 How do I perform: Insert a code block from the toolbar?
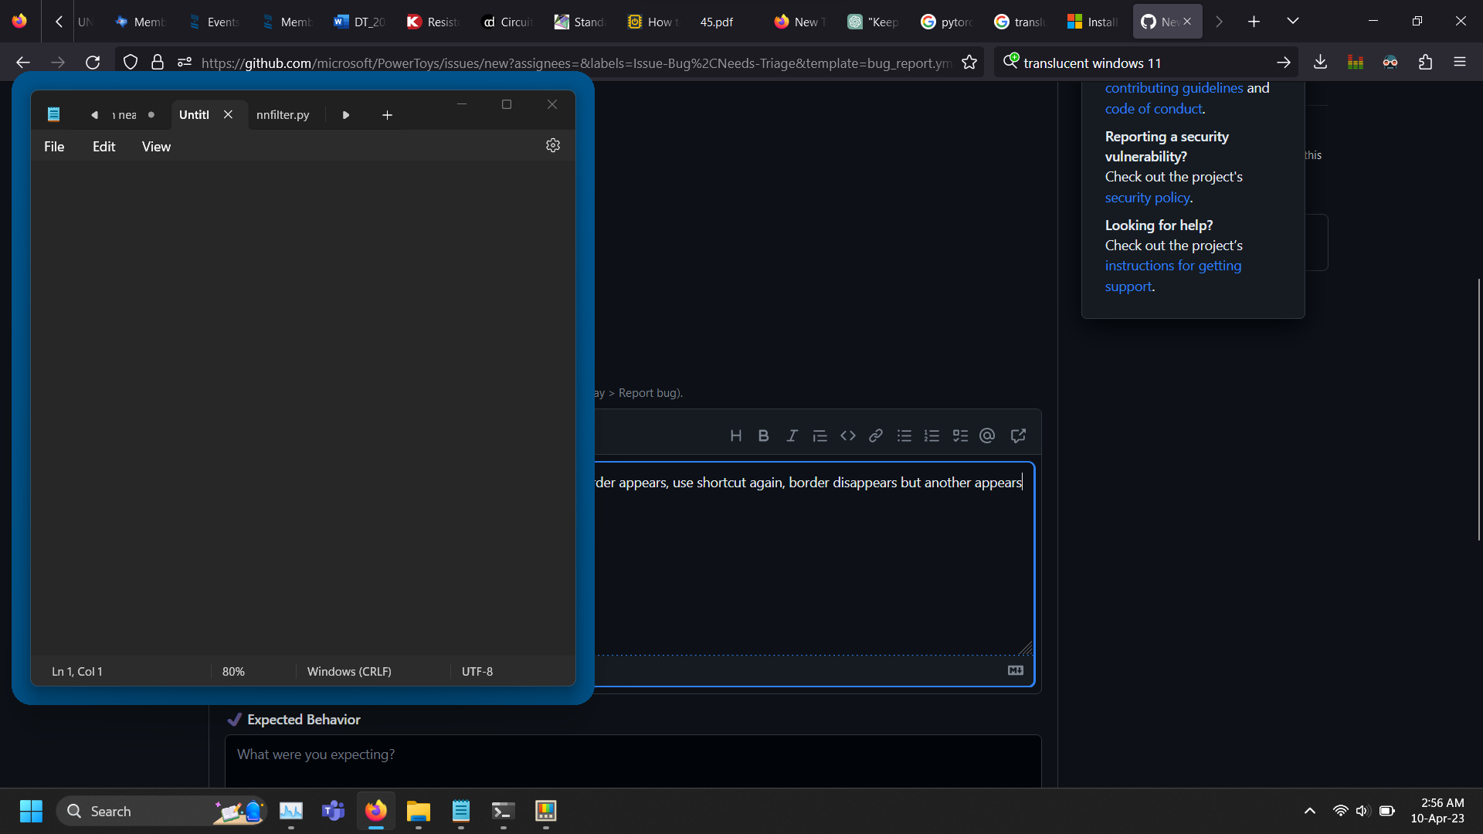tap(847, 436)
